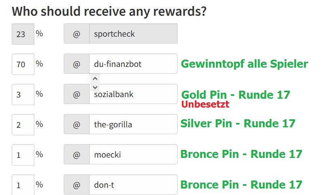Click the moecki username field
This screenshot has width=325, height=195.
[134, 154]
